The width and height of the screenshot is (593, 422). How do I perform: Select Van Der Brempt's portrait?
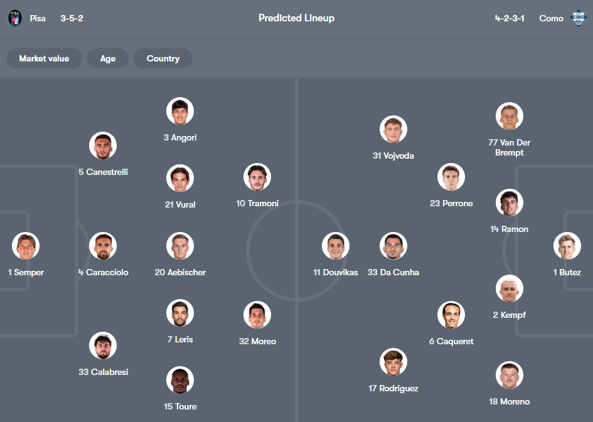pos(510,117)
